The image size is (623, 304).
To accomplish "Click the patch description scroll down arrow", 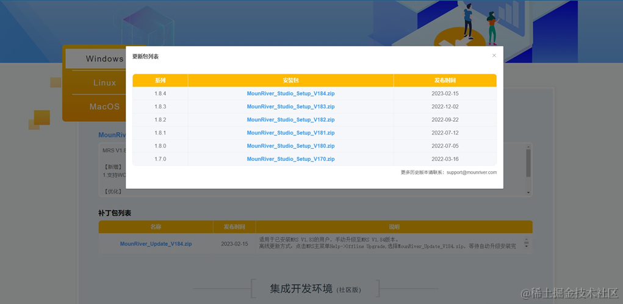I will [x=527, y=246].
